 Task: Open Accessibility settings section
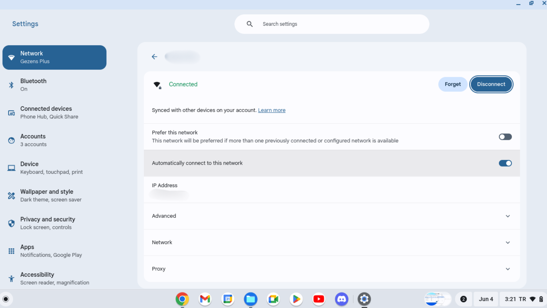click(x=54, y=279)
